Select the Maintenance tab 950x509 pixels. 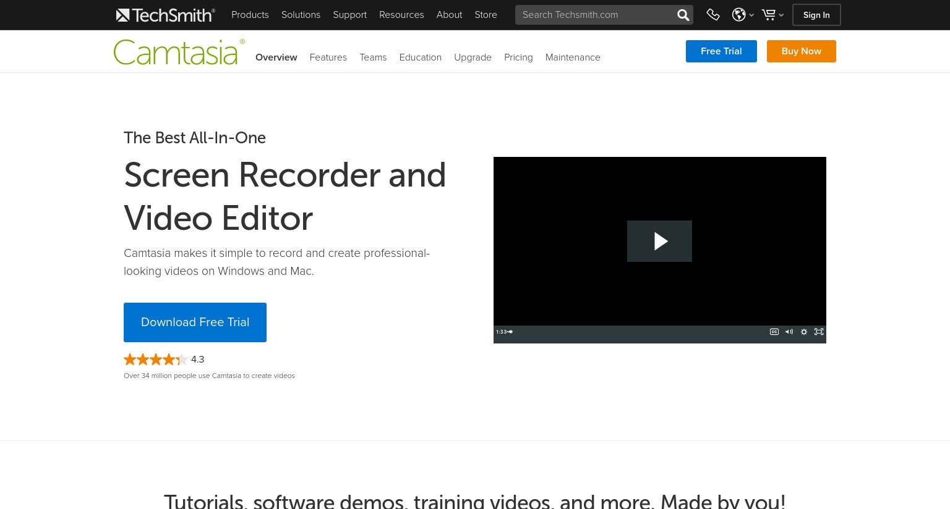(573, 57)
